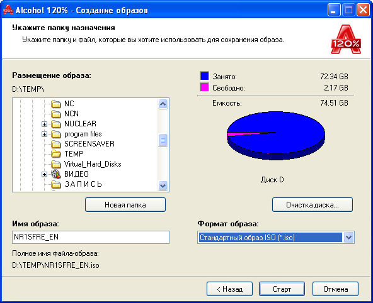Expand the NUCLEAR folder node
This screenshot has width=373, height=303.
pos(44,124)
